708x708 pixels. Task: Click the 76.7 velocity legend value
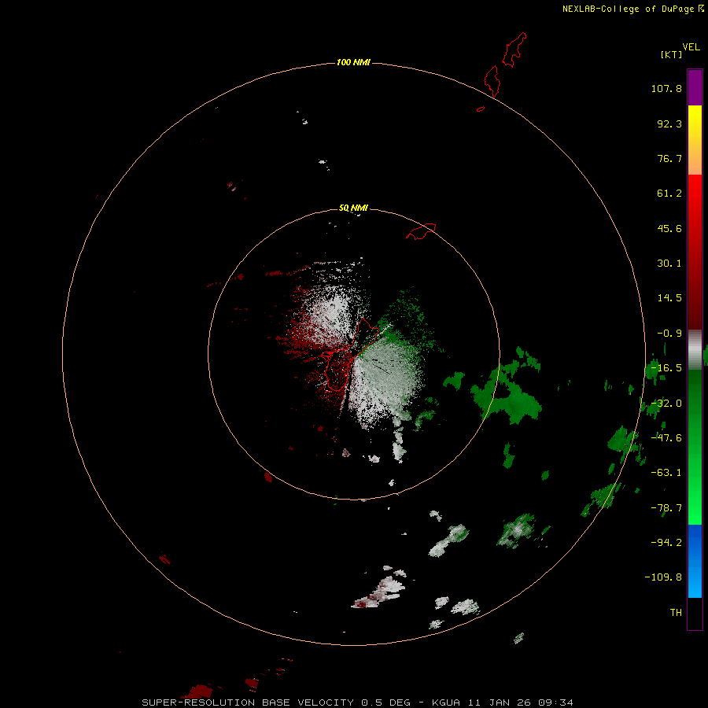tap(669, 158)
